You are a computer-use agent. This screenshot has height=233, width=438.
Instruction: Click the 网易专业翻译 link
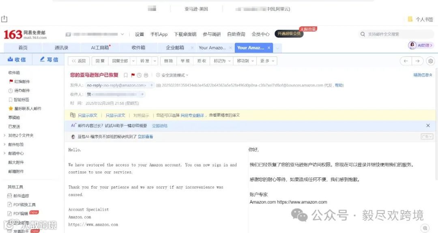click(x=192, y=115)
